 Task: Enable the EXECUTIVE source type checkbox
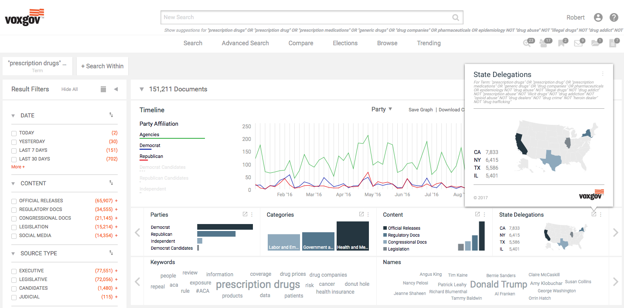point(14,271)
